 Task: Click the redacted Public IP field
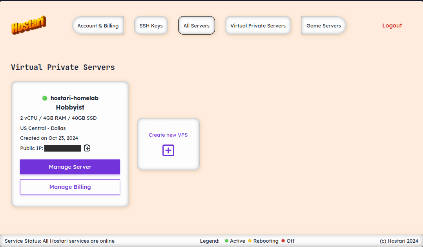click(62, 148)
